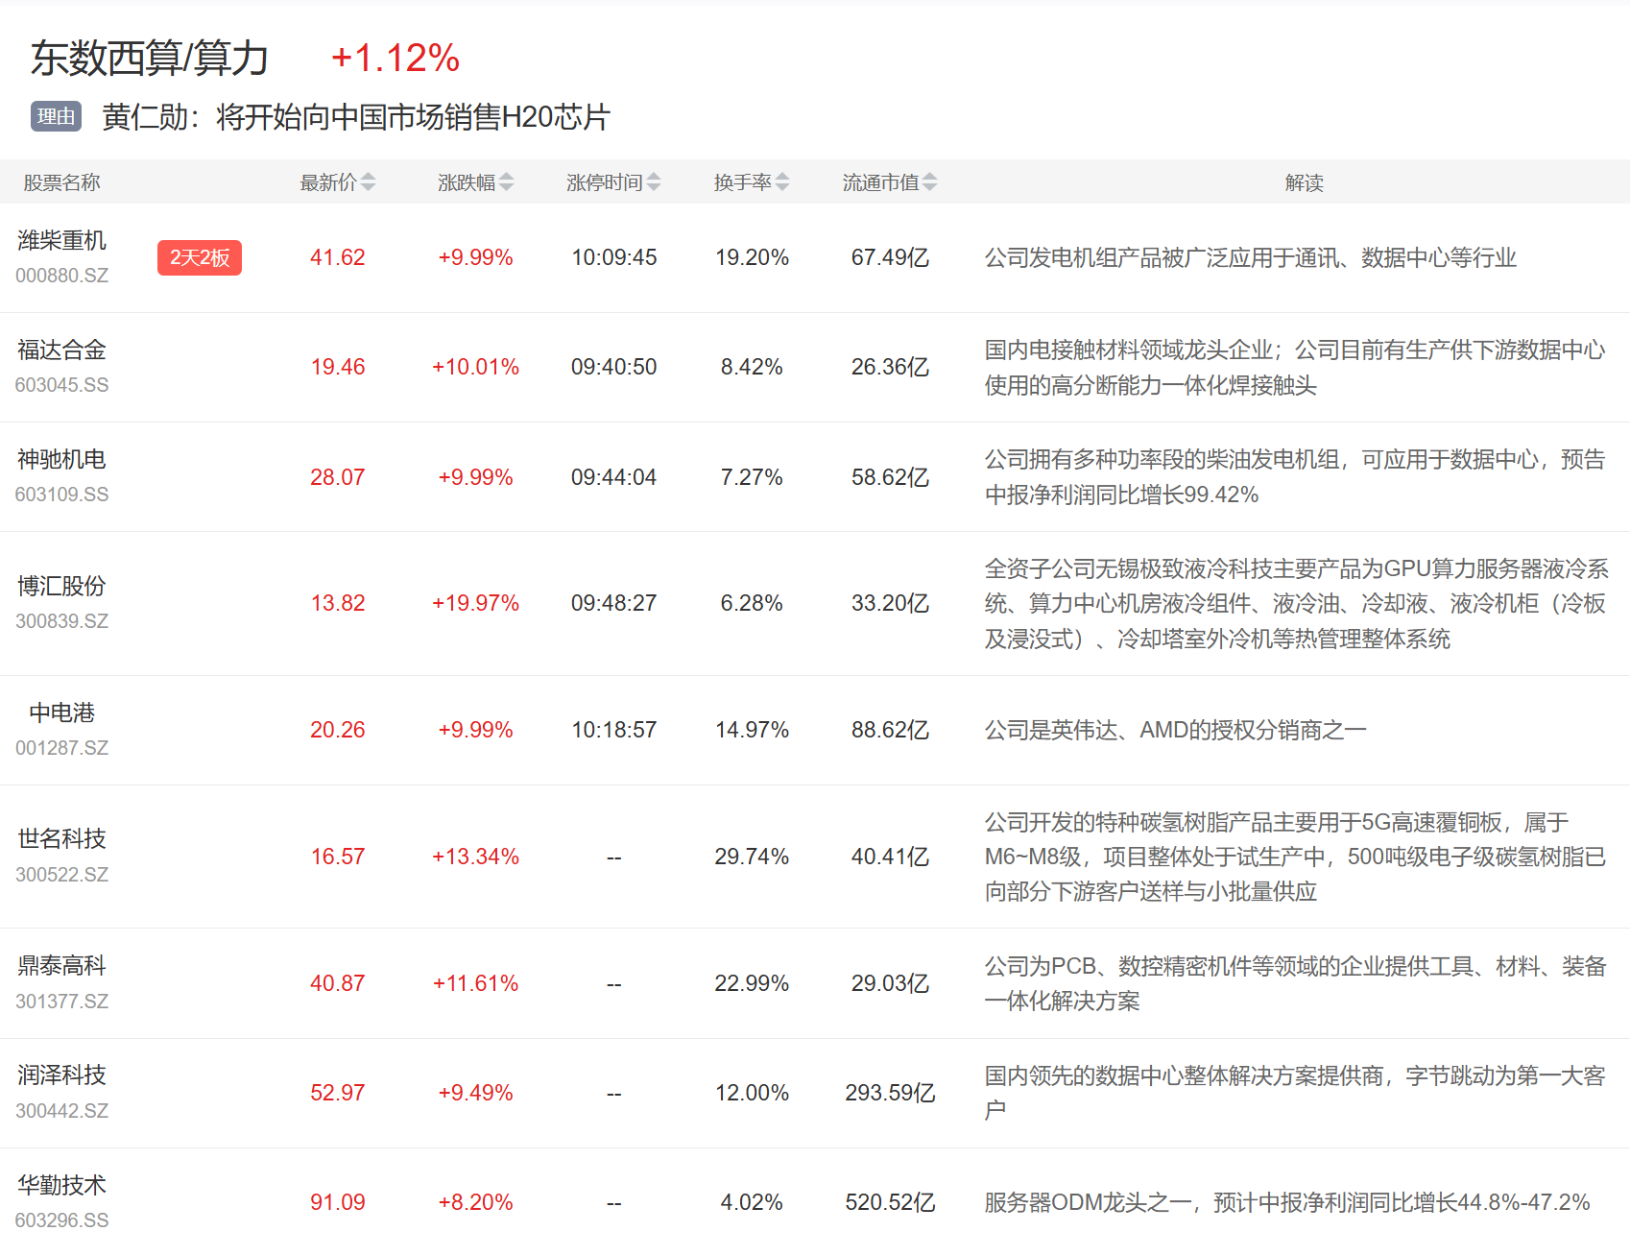Open the 东数西算/算力 sector title
The height and width of the screenshot is (1256, 1630).
pos(150,58)
